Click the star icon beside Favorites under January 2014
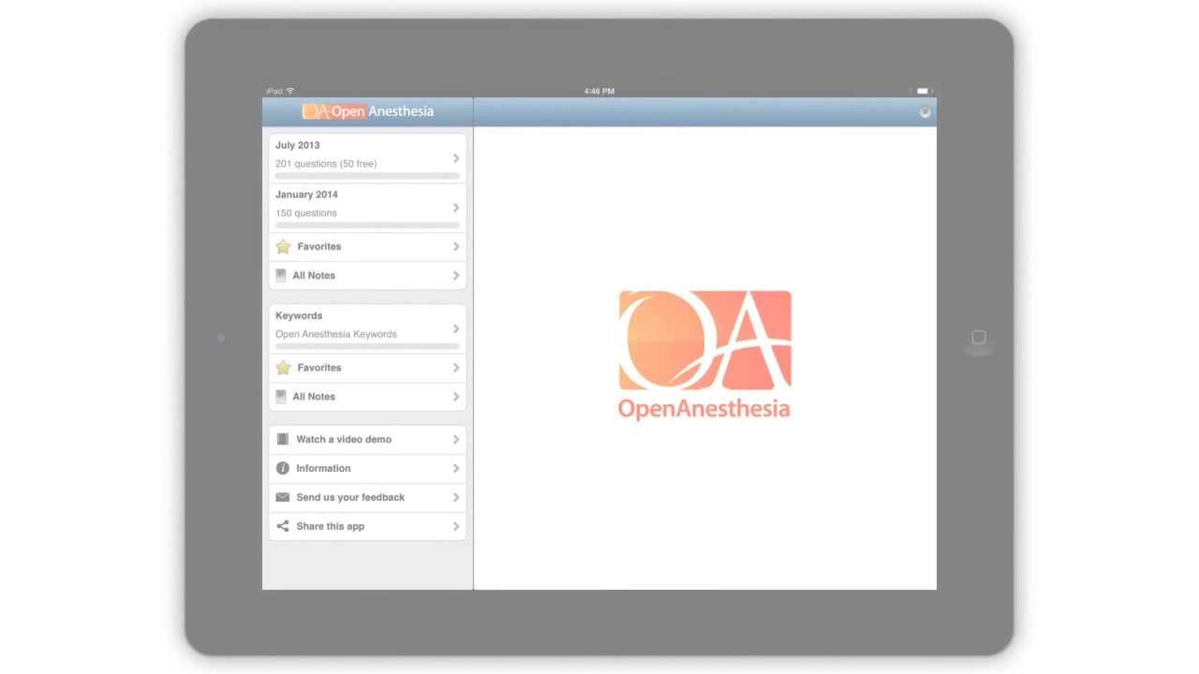Viewport: 1199px width, 674px height. click(x=283, y=247)
